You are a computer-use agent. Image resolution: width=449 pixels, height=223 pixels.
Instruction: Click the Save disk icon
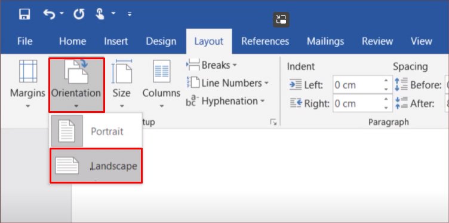(24, 14)
